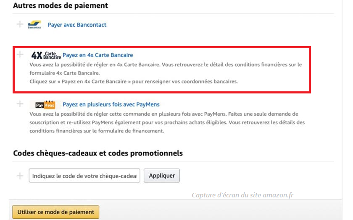Expand the Bancontact payment option plus sign
353x220 pixels.
pyautogui.click(x=20, y=24)
